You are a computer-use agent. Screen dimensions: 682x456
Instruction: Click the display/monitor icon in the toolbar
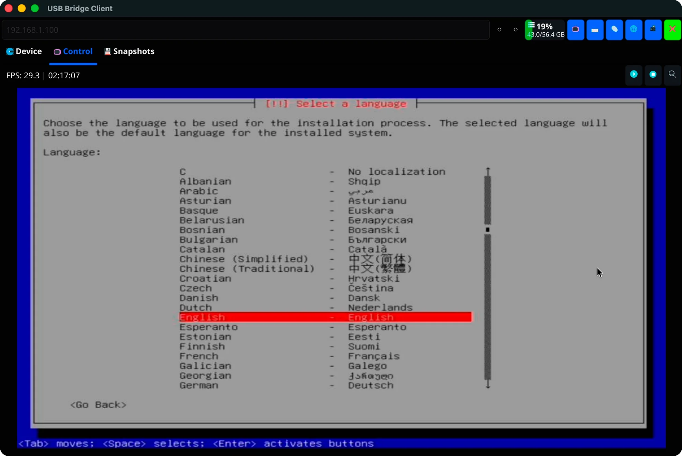576,30
